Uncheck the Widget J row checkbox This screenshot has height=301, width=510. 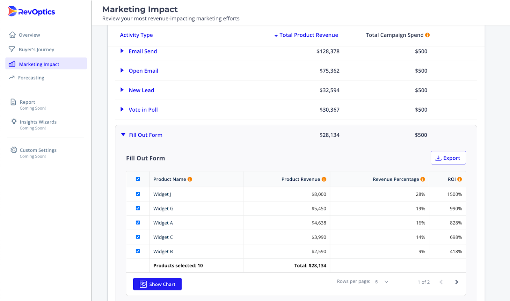pos(138,194)
